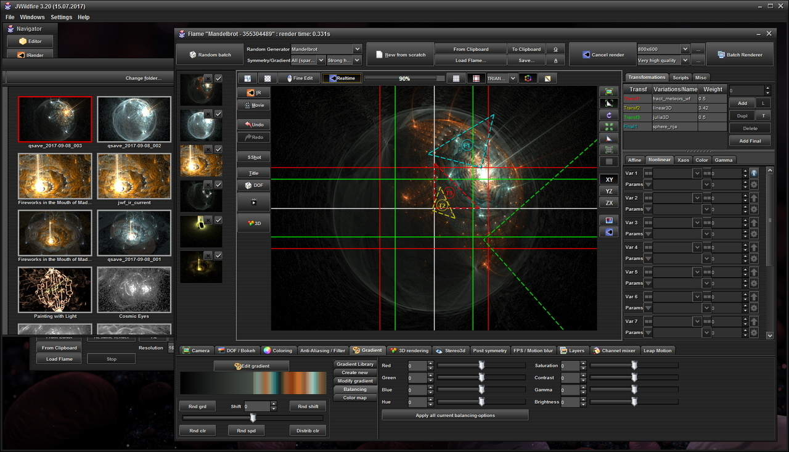789x452 pixels.
Task: Click the Add Final button
Action: pos(750,141)
